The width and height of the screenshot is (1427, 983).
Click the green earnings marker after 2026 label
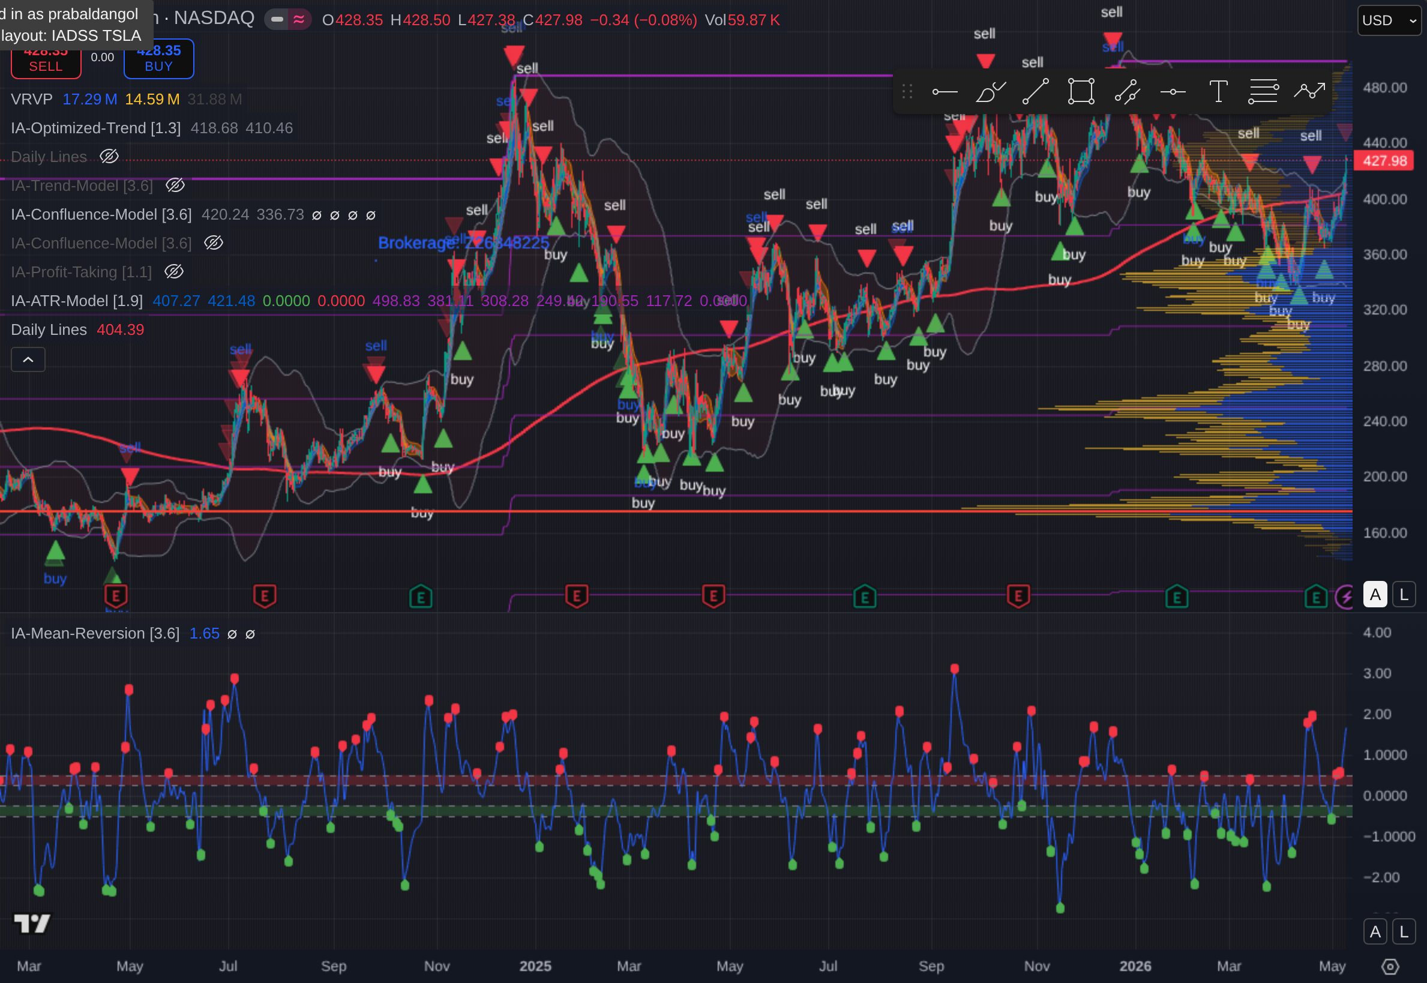[x=1176, y=596]
